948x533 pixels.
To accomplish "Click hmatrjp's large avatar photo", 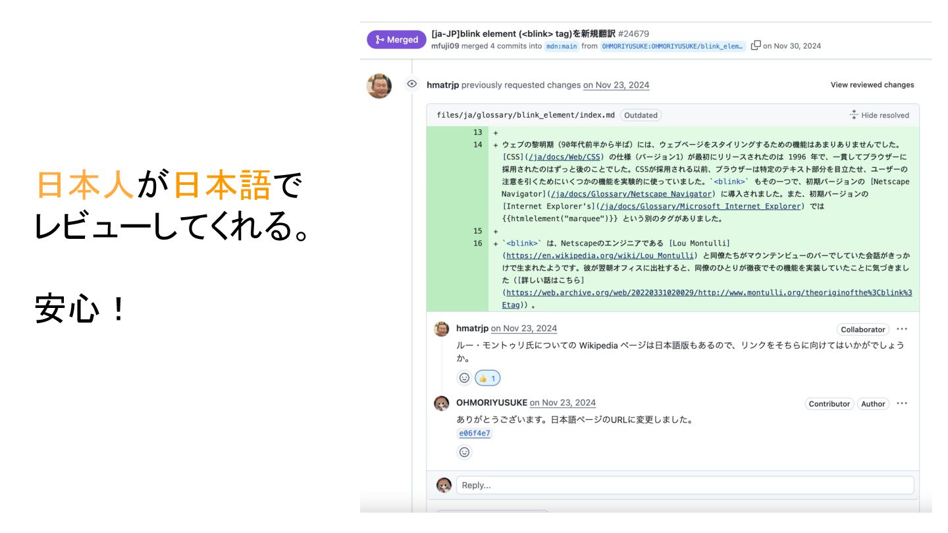I will [379, 86].
